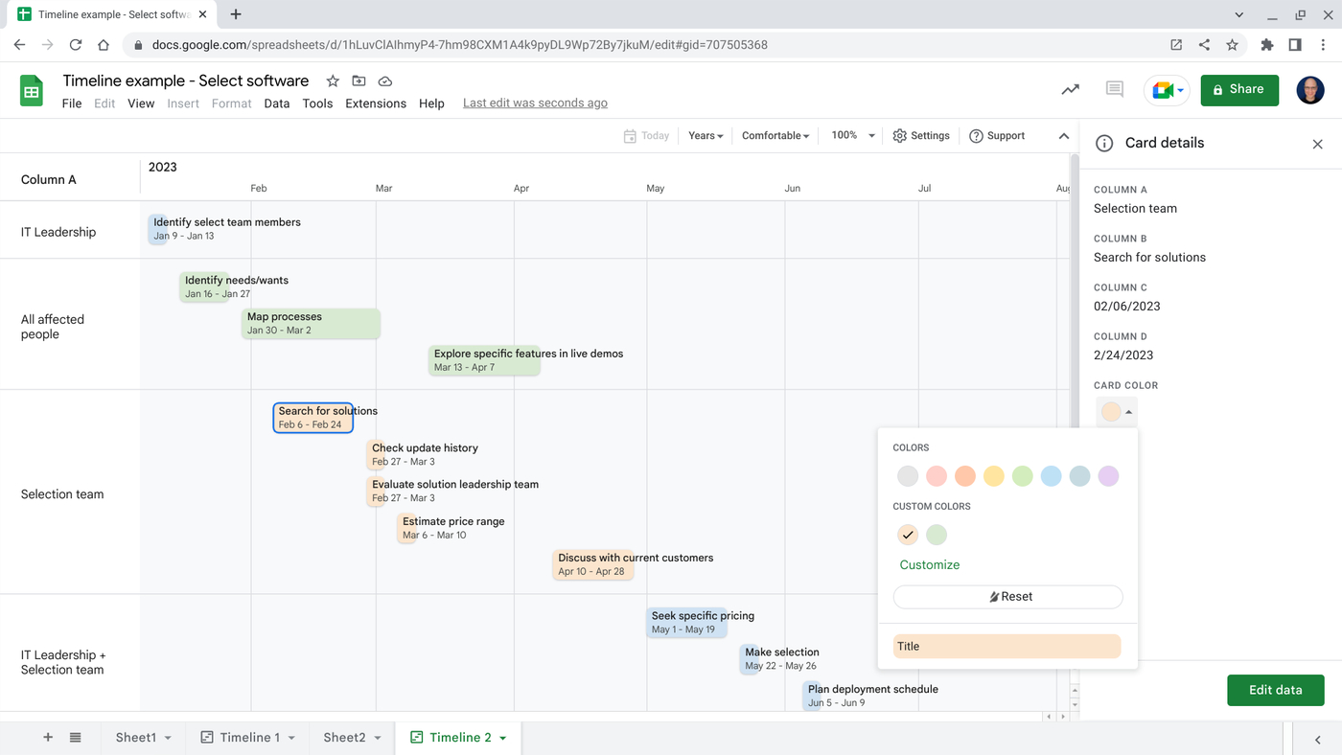
Task: Click the Customize colors link
Action: 930,565
